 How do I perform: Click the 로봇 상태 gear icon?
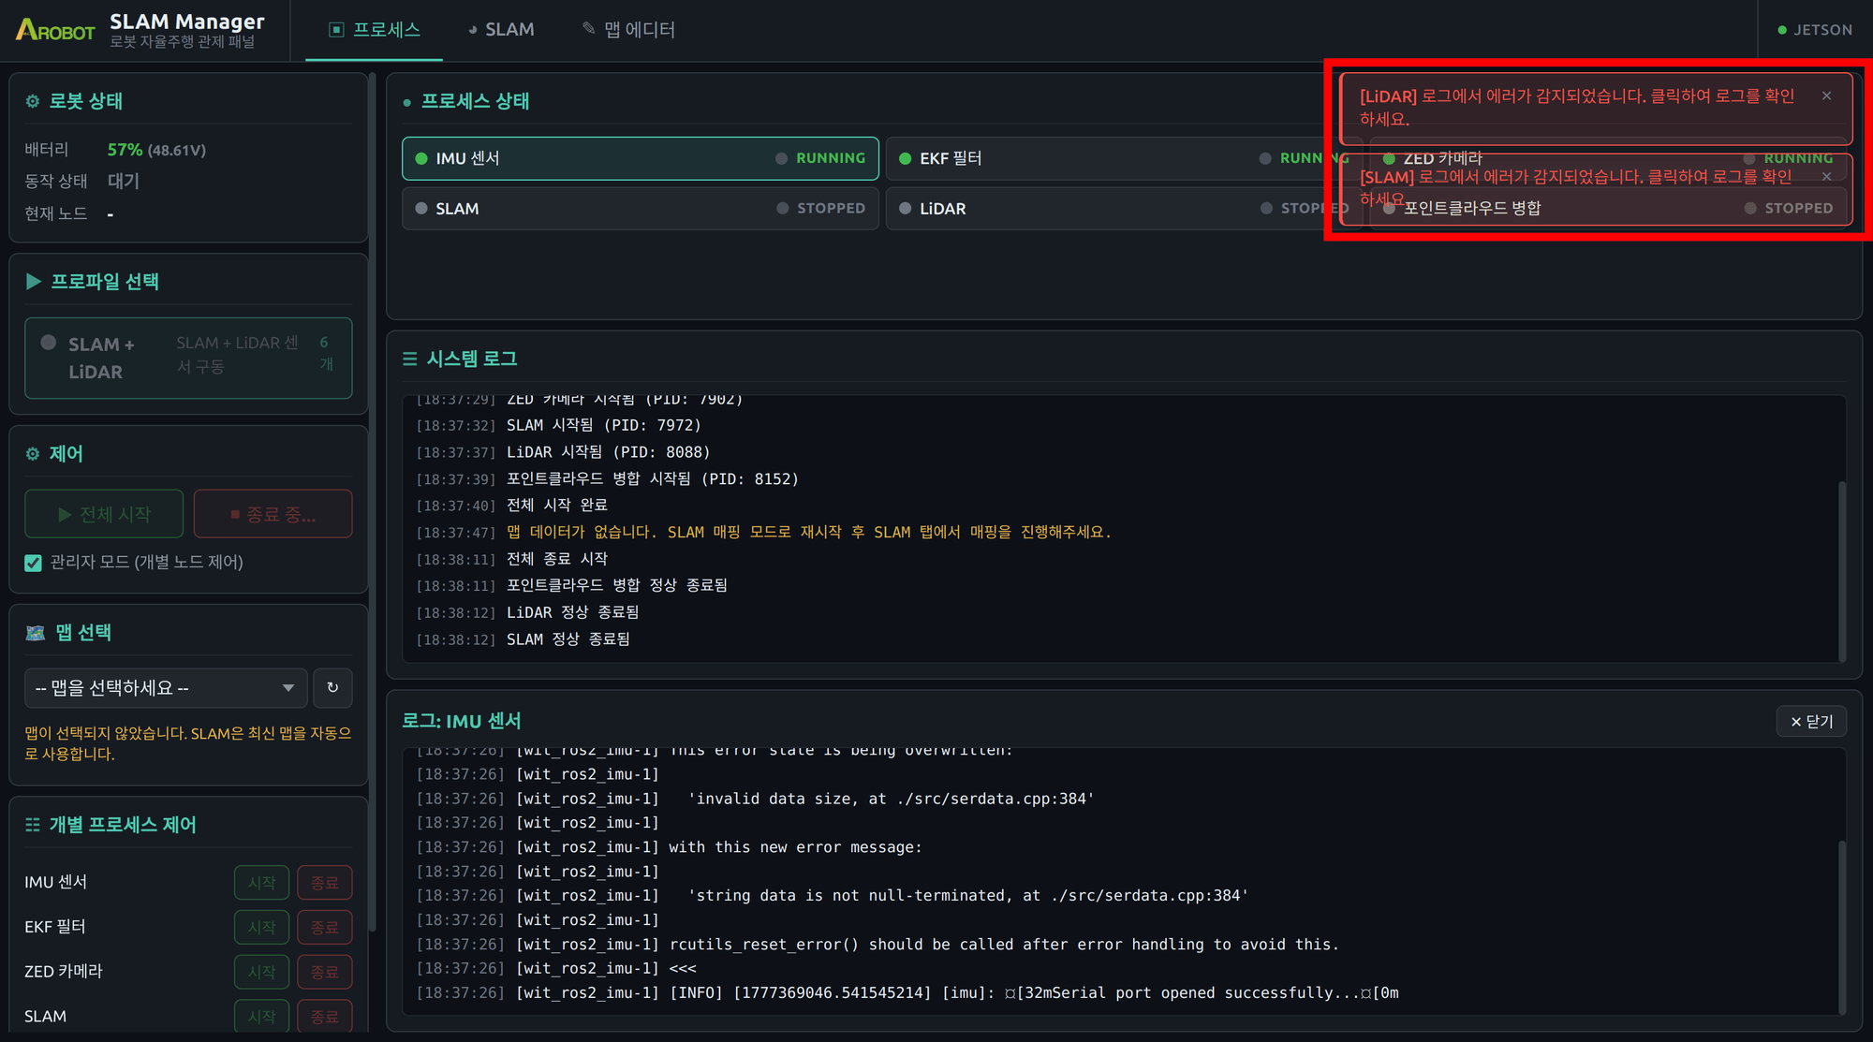coord(33,101)
